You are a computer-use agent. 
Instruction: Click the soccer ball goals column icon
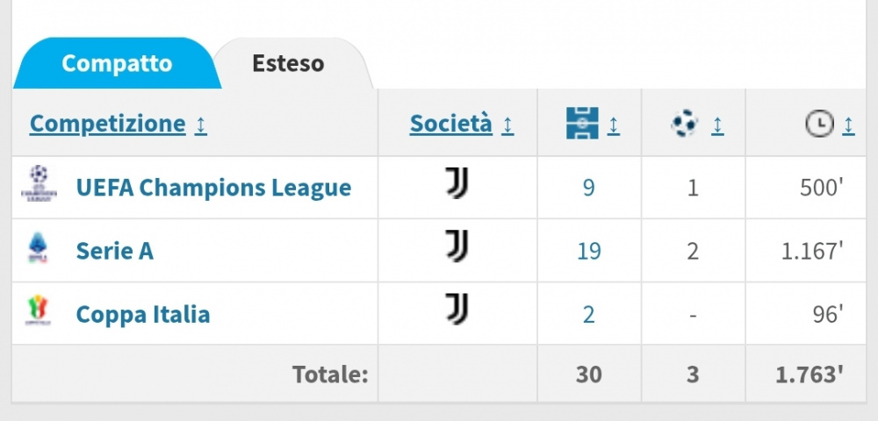coord(684,125)
